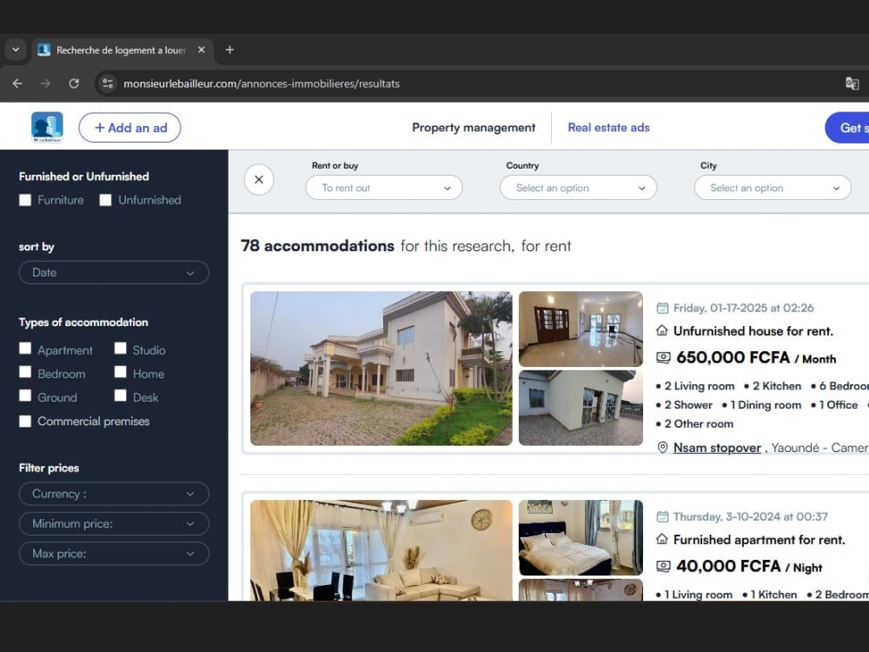This screenshot has height=652, width=869.
Task: Click calendar icon beside Thursday 3-10-2024
Action: click(x=662, y=516)
